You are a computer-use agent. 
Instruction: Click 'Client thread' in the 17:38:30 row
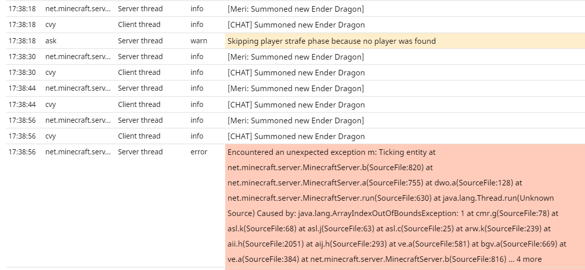(139, 72)
